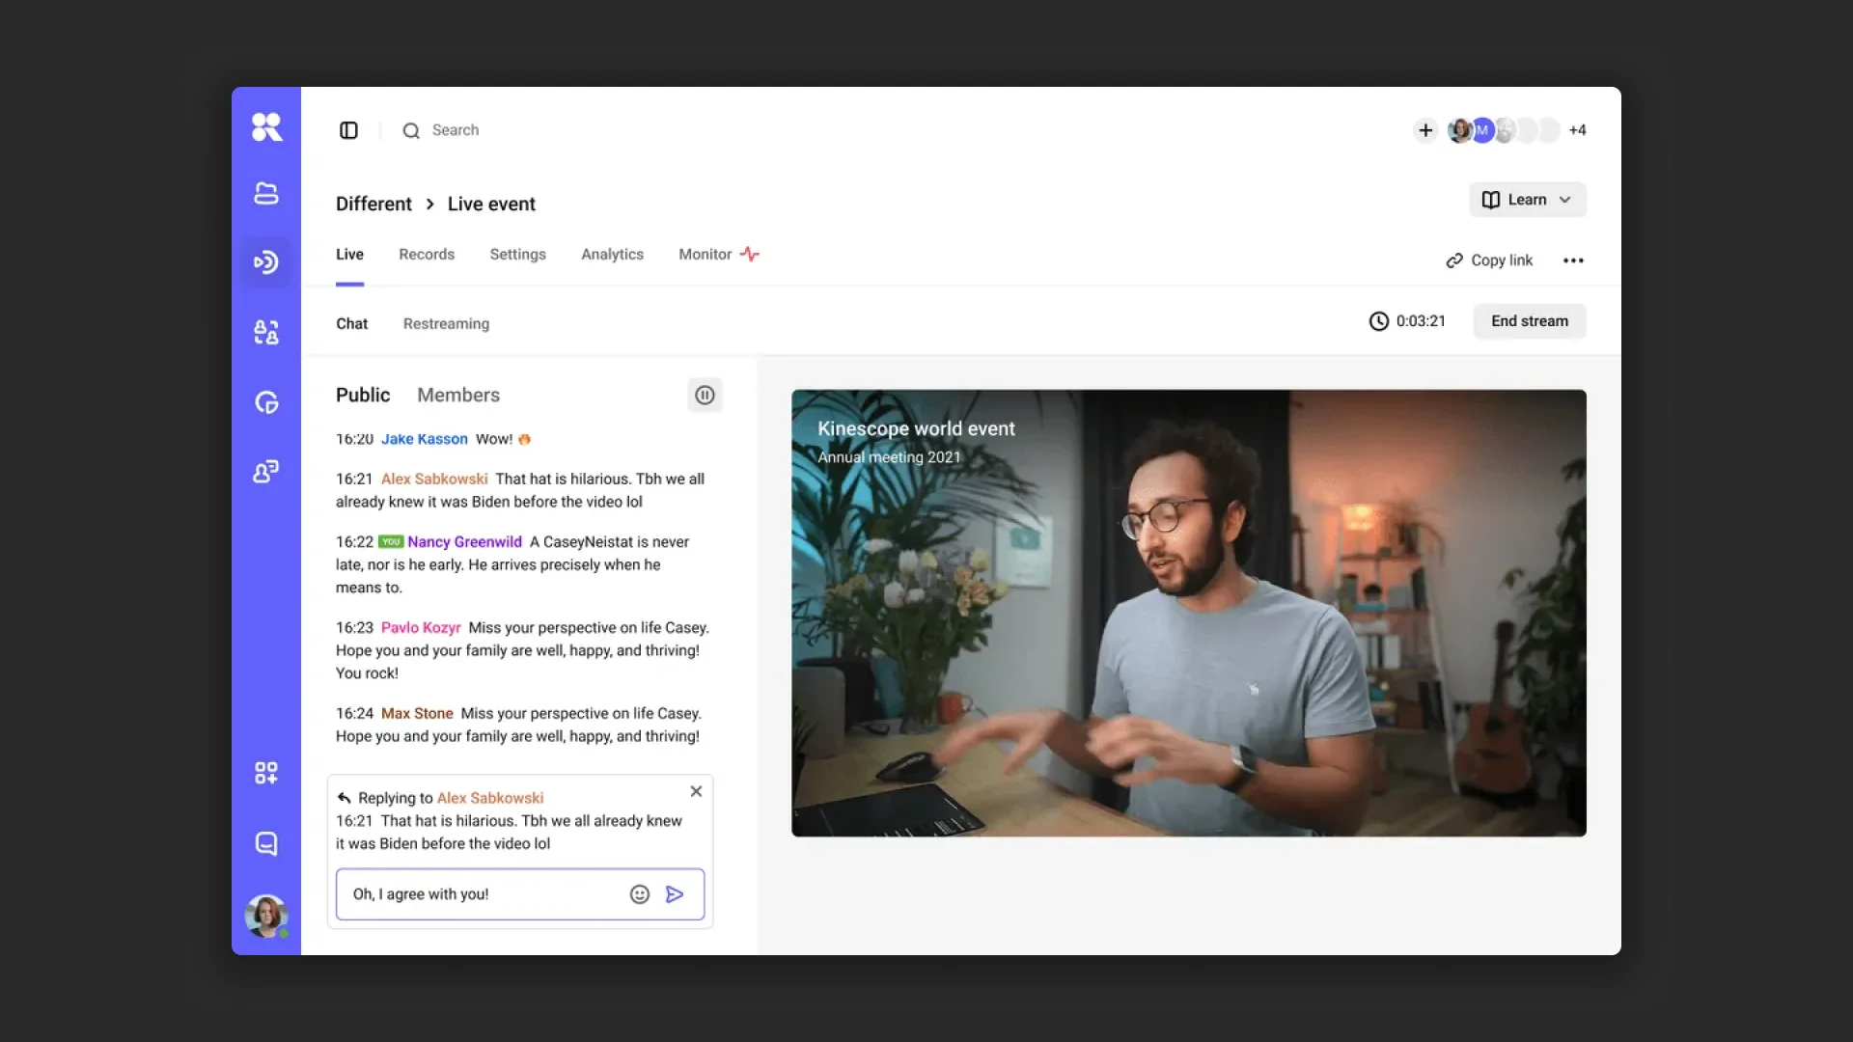Expand the Learn dropdown
1853x1042 pixels.
coord(1527,200)
